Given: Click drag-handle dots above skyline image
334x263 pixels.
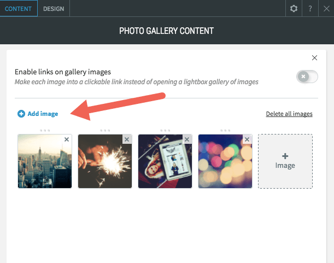Looking at the screenshot, I should [x=45, y=131].
